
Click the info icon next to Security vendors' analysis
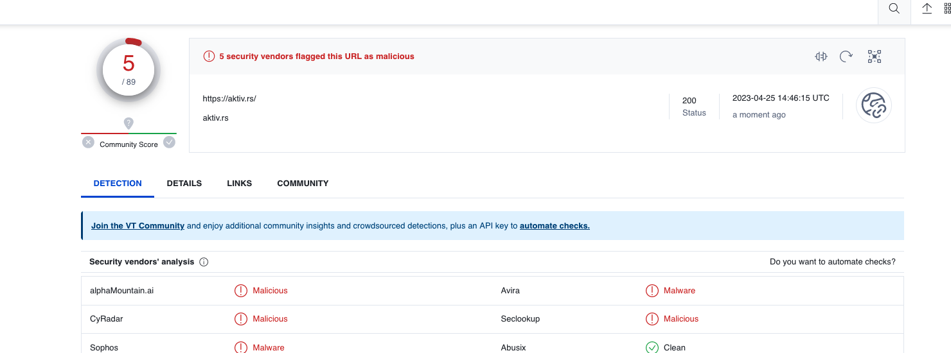click(x=204, y=262)
